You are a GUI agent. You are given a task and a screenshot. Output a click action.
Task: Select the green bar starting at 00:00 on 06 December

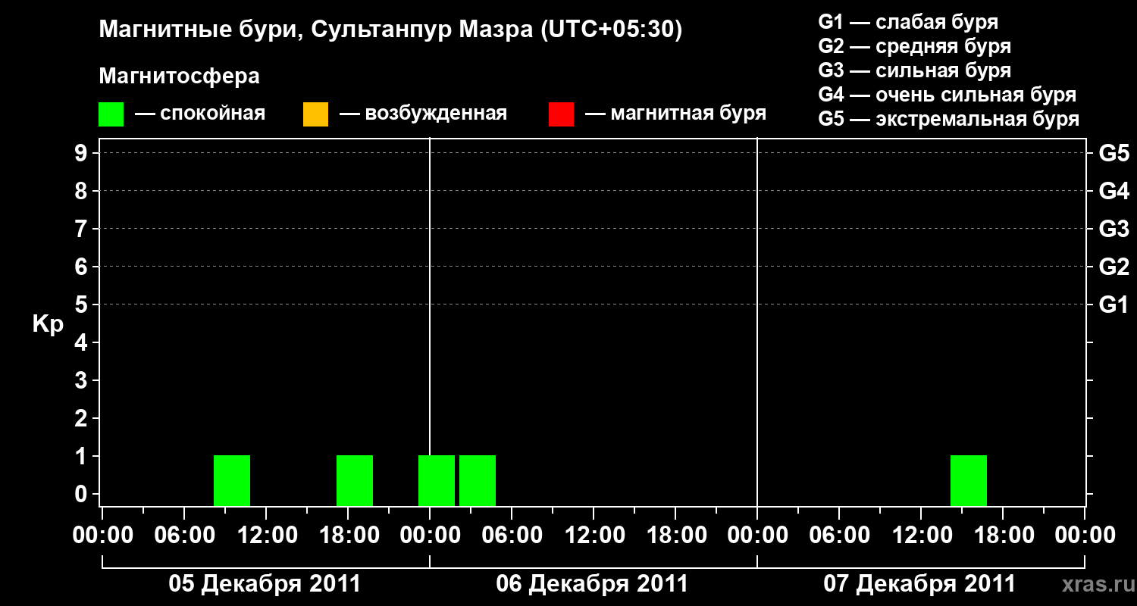[x=437, y=480]
